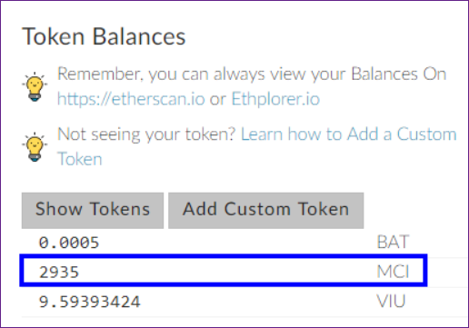Click the Show Tokens button
Screen dimensions: 469x328
[93, 210]
